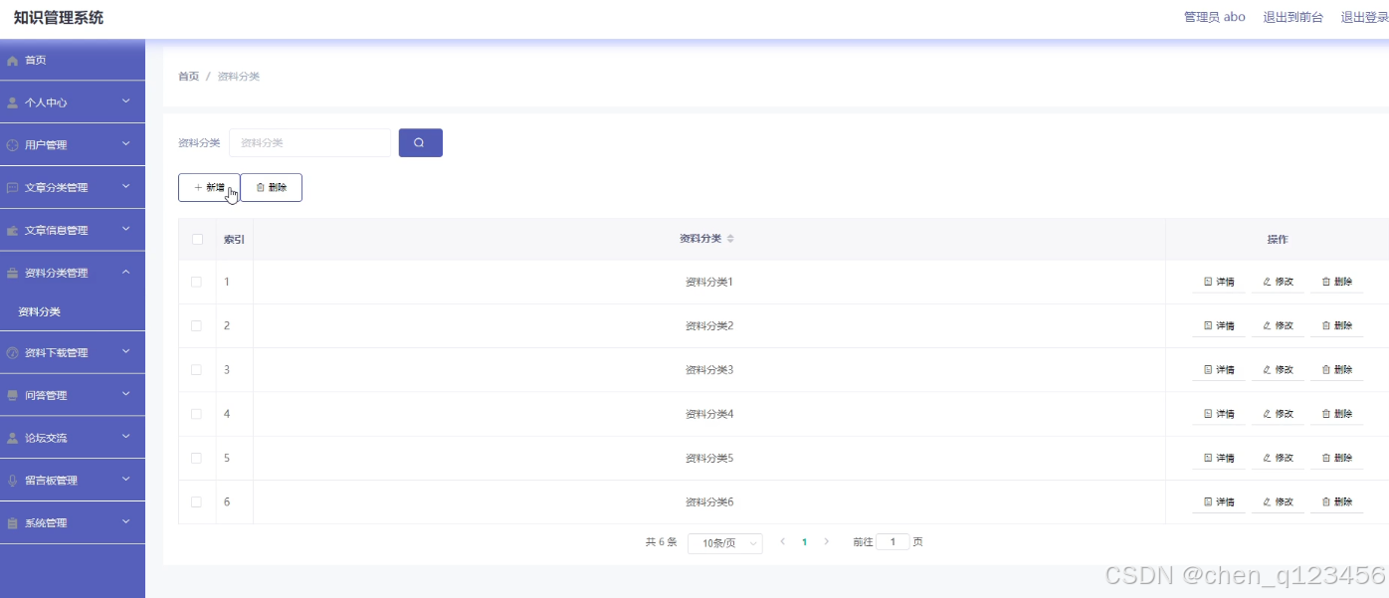The width and height of the screenshot is (1389, 598).
Task: Tick the checkbox for row 资料分类4
Action: [196, 414]
